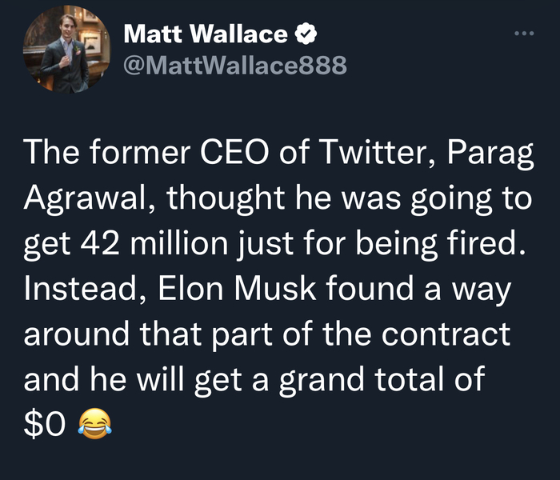Click the verified checkmark badge
Image resolution: width=560 pixels, height=480 pixels.
click(x=306, y=34)
